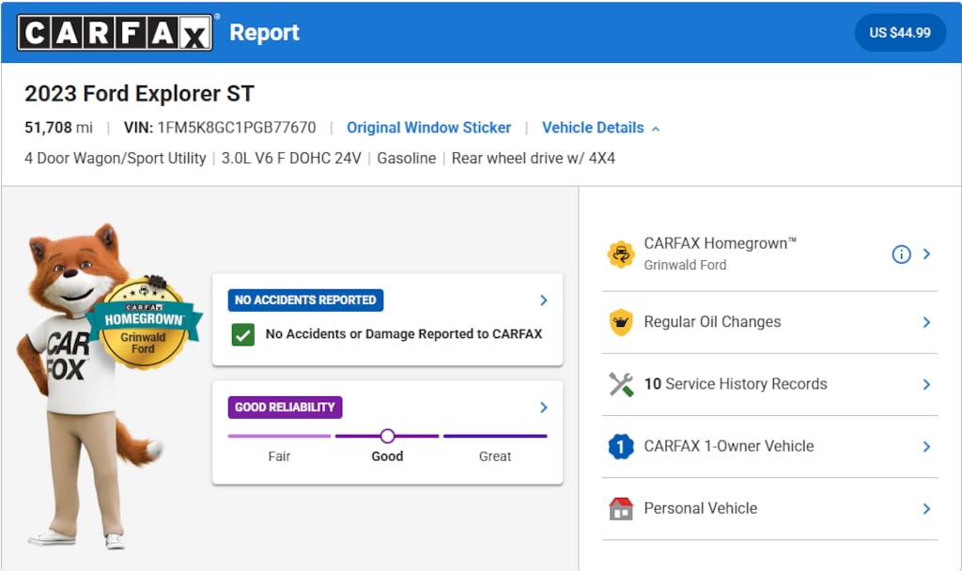Click the Rear wheel drive w/ 4X4 text
962x571 pixels.
pos(534,158)
